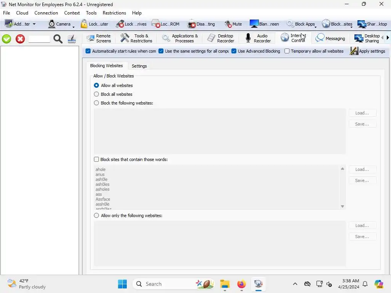Click the word list scroll-down arrow

click(x=343, y=206)
